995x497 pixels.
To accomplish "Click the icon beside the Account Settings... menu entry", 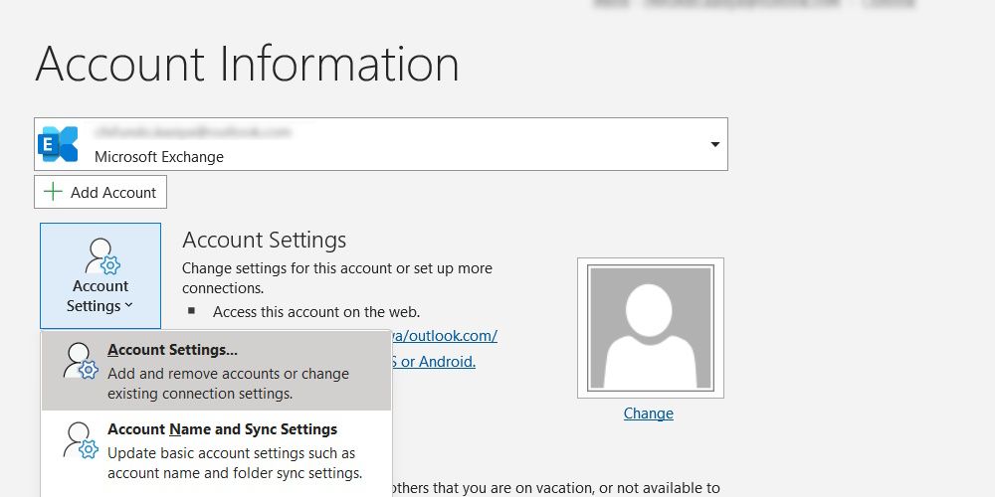I will point(79,361).
